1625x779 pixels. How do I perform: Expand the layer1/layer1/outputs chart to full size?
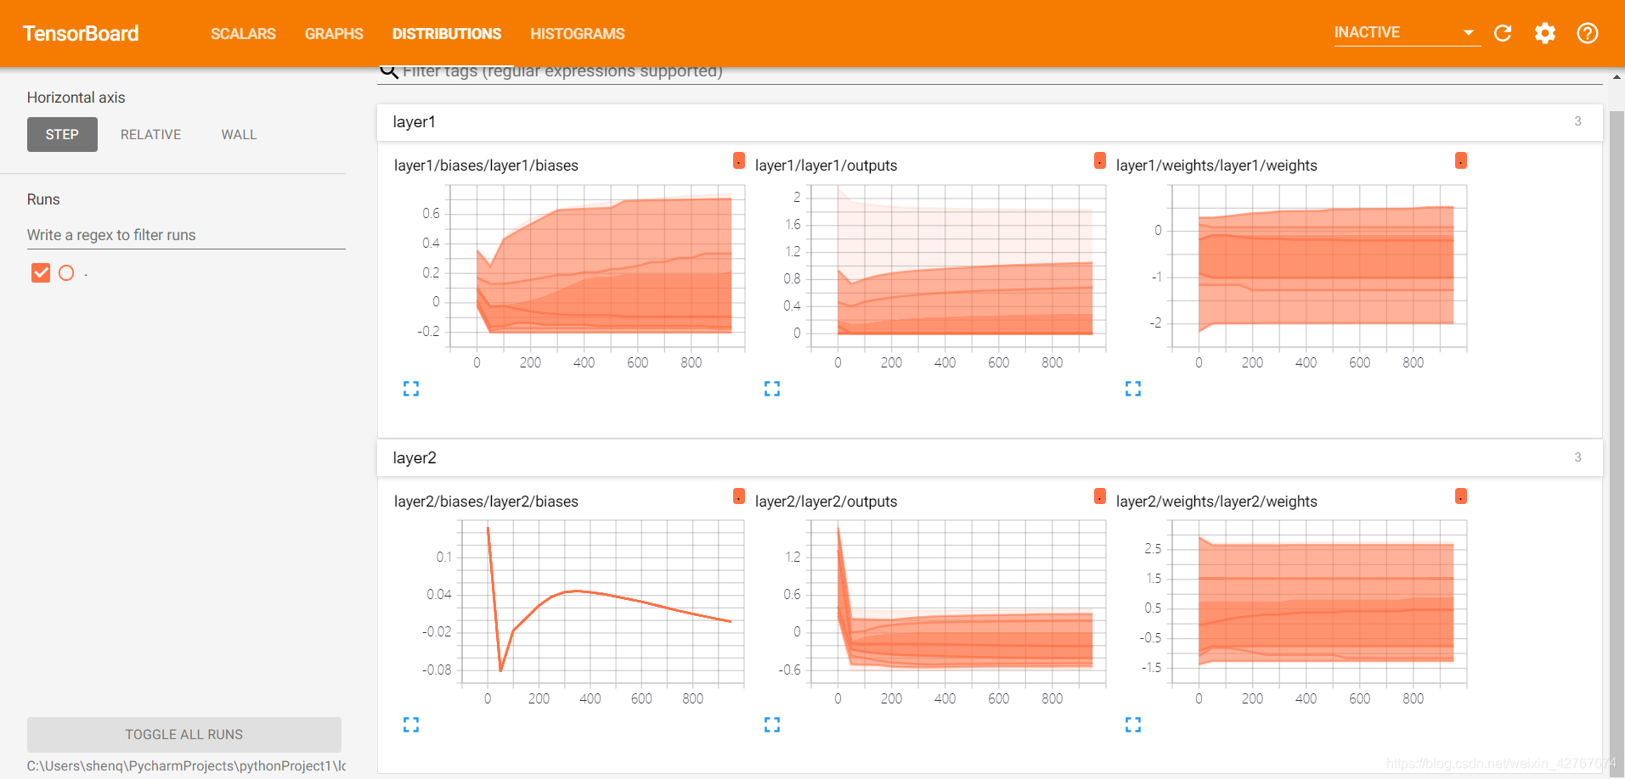[x=772, y=389]
